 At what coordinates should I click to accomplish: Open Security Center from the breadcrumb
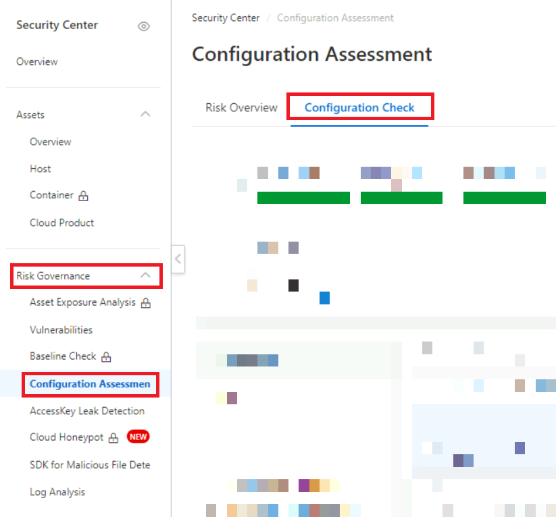(x=226, y=18)
